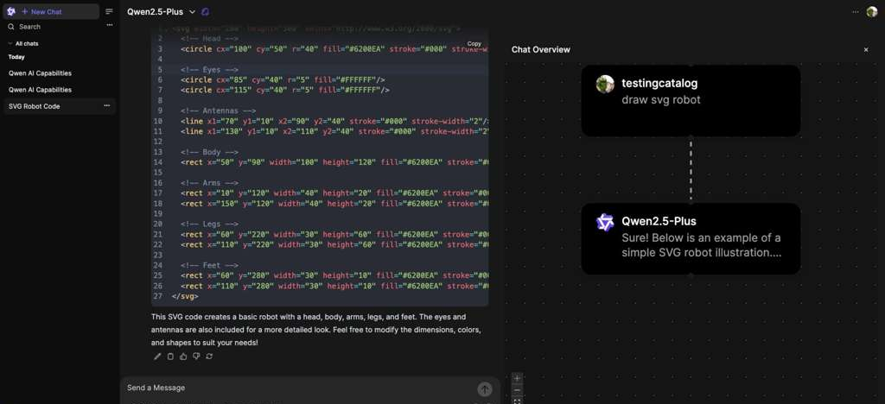Click the Chat Overview title

541,49
